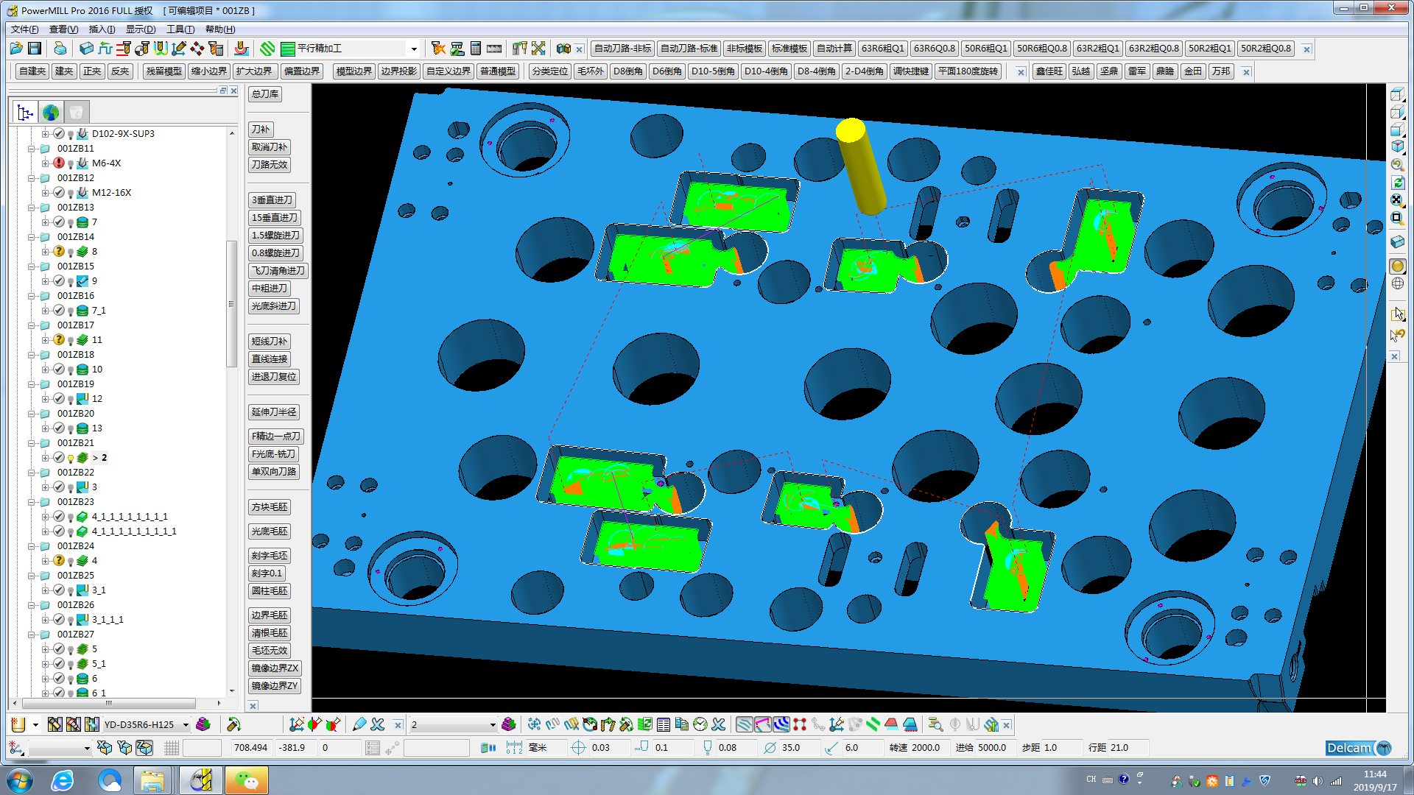Screen dimensions: 1414x795
Task: Select the 3面直进刀 entry button
Action: tap(275, 200)
